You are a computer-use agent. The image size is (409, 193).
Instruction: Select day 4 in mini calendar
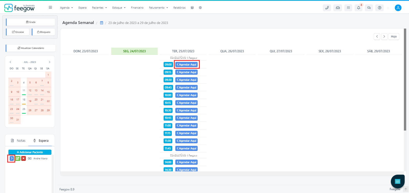[24, 82]
